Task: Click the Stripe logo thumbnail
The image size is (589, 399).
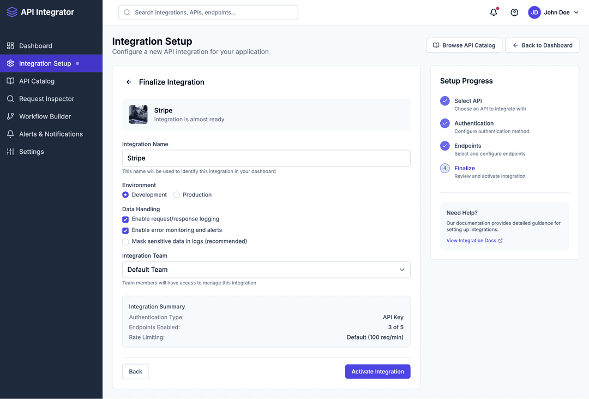Action: click(x=137, y=114)
